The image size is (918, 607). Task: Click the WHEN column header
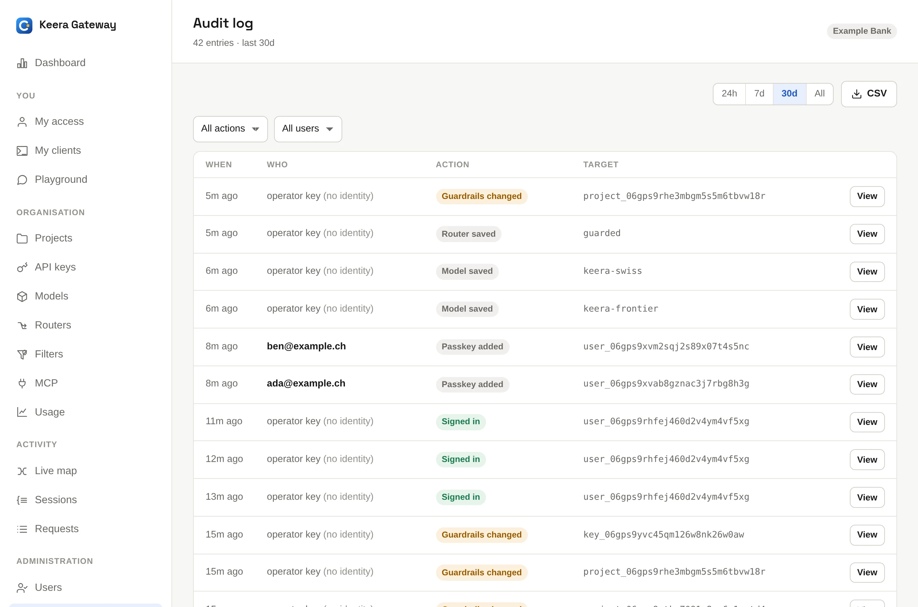coord(218,165)
